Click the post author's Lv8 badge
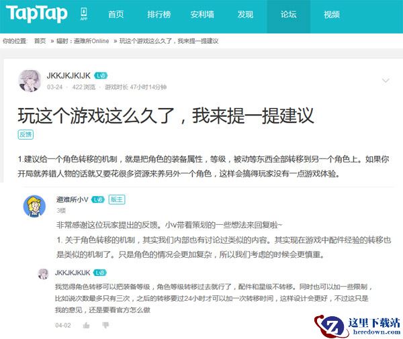 pyautogui.click(x=101, y=76)
